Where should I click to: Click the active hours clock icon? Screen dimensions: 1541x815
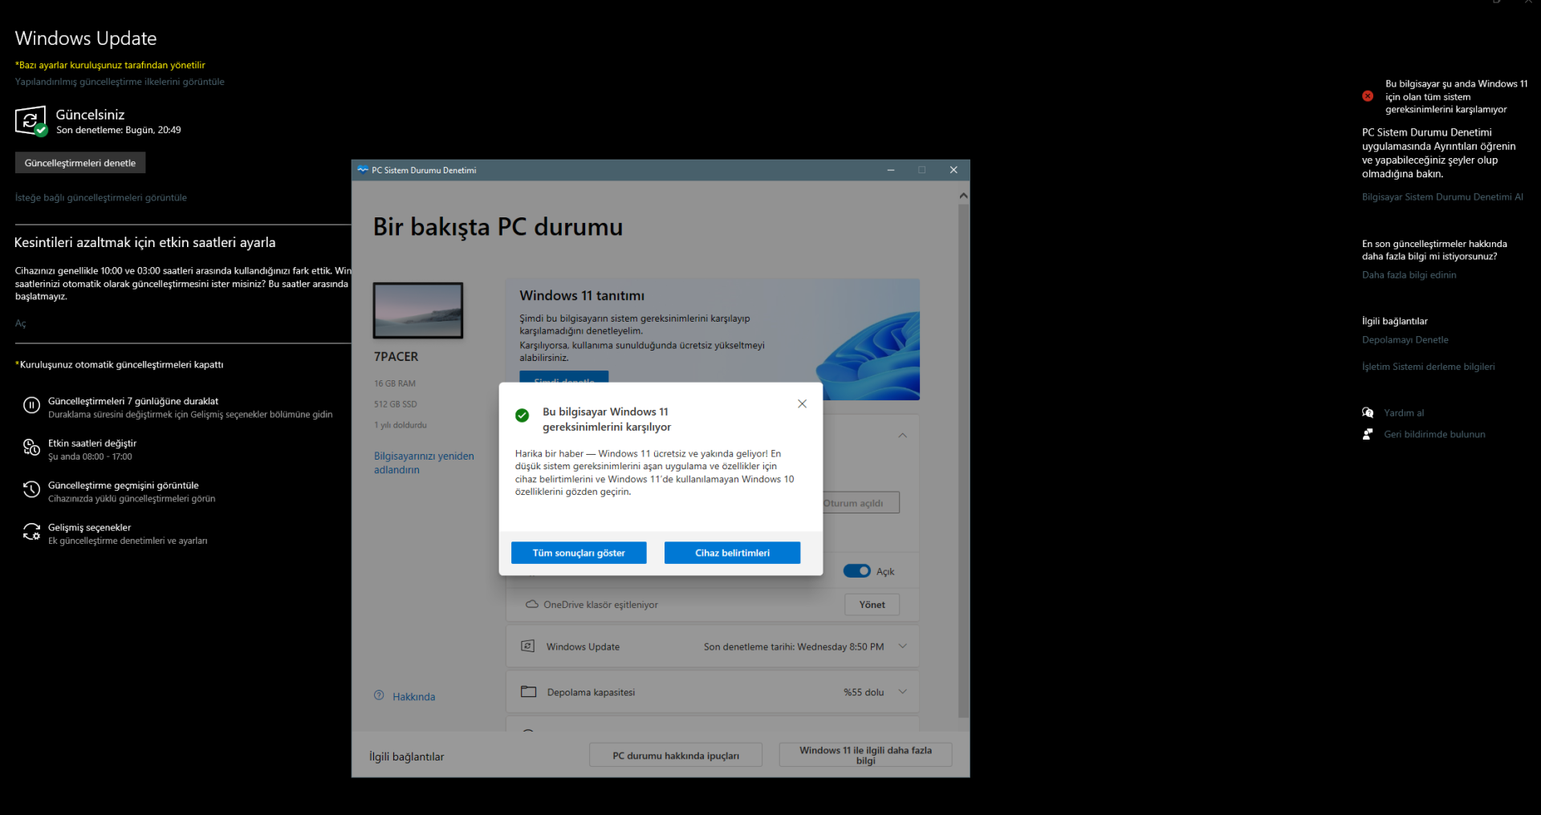point(31,448)
